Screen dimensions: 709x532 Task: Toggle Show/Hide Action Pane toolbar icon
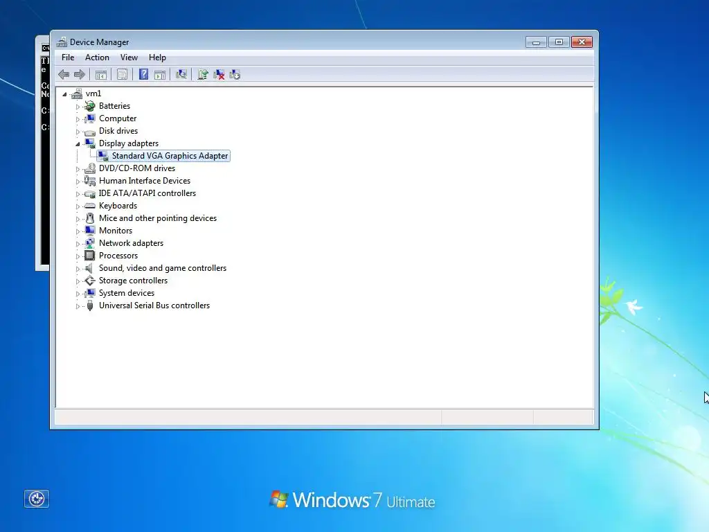(160, 75)
